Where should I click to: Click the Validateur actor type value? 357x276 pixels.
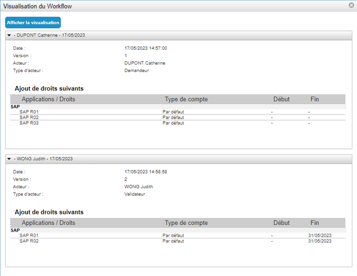(135, 194)
